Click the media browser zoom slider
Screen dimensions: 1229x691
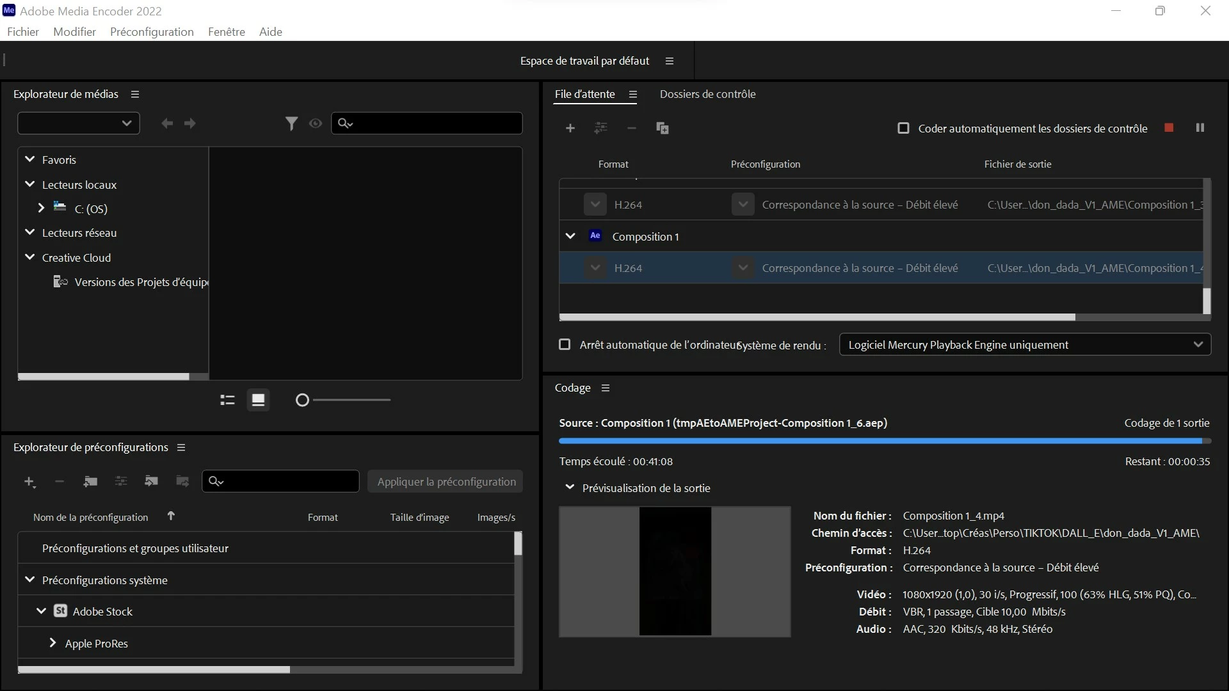(346, 400)
